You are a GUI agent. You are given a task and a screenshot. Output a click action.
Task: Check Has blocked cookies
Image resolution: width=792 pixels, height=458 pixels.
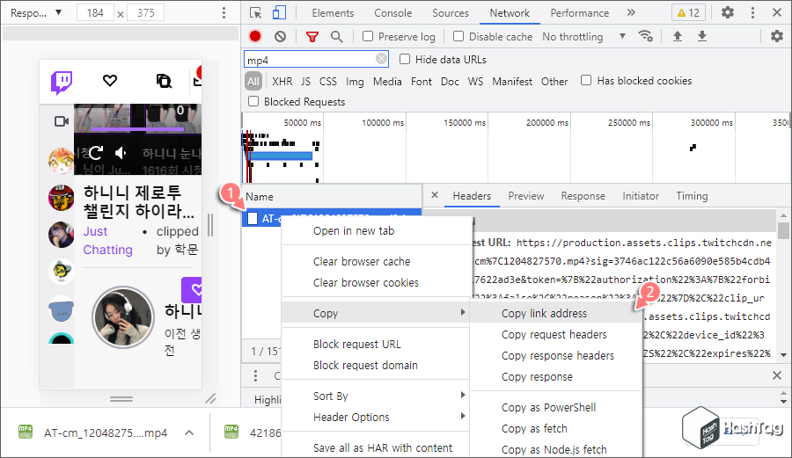pos(586,80)
